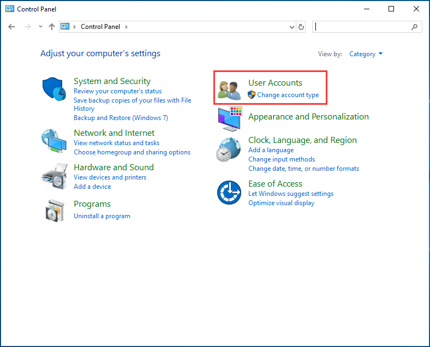Click the Forward navigation arrow
The image size is (430, 347).
pyautogui.click(x=27, y=27)
